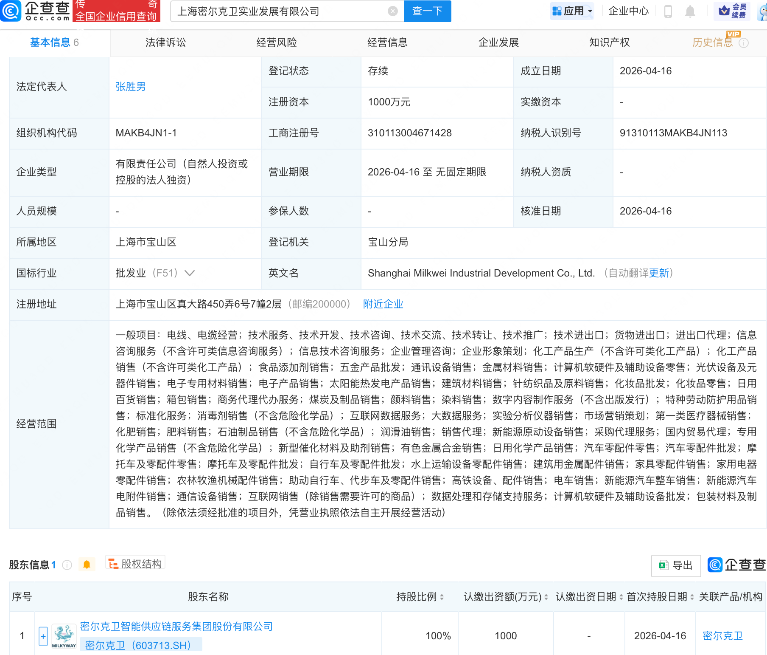767x655 pixels.
Task: Click the bell icon beside 股东信息
Action: [x=87, y=564]
